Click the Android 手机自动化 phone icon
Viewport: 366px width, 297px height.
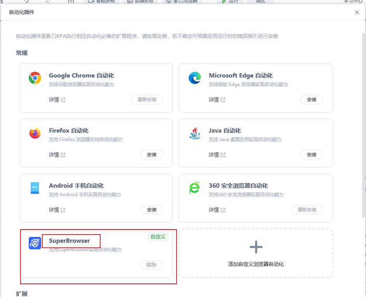[35, 188]
